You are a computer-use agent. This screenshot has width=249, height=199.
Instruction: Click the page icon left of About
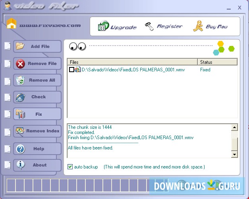pyautogui.click(x=8, y=165)
